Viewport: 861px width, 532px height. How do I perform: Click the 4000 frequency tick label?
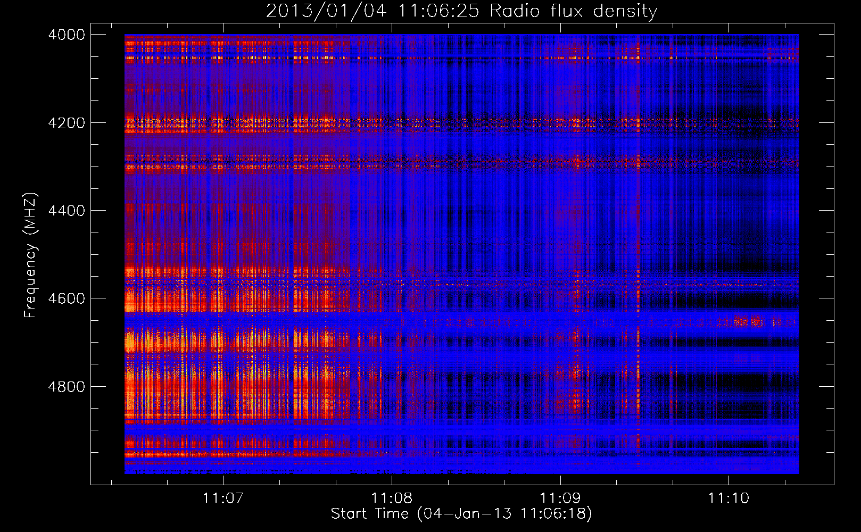click(67, 35)
